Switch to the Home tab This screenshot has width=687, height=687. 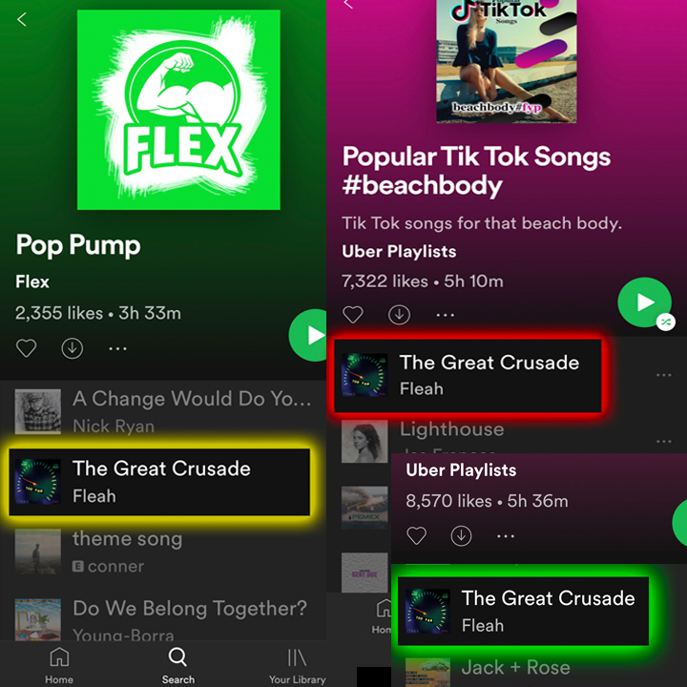(x=59, y=665)
